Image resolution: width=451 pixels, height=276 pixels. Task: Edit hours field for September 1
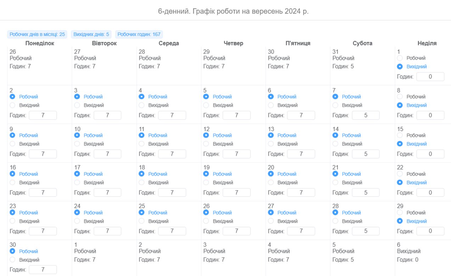(430, 77)
